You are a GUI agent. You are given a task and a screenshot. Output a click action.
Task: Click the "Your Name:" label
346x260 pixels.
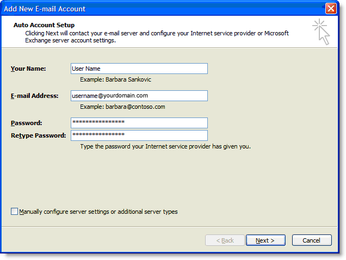28,69
